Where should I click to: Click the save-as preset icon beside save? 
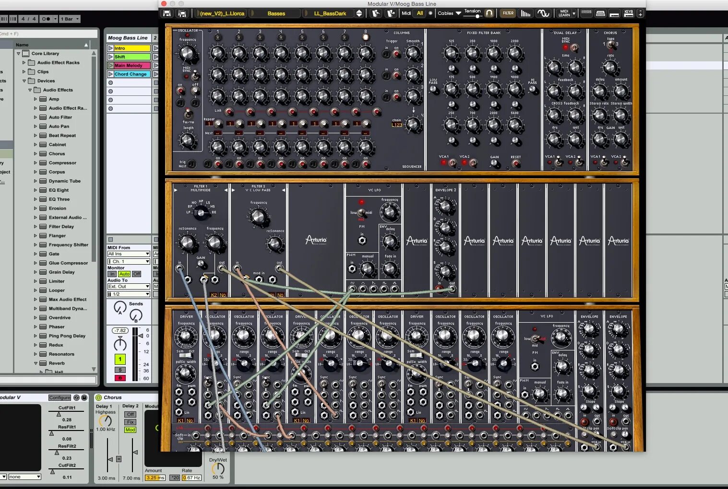pos(182,13)
